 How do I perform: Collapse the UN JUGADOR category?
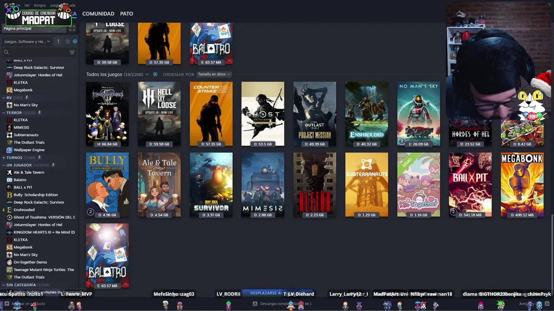tap(3, 165)
